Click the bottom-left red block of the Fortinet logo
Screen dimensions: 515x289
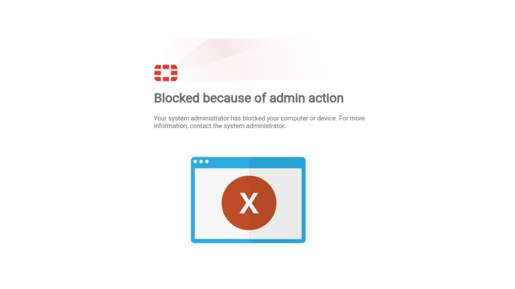(158, 78)
